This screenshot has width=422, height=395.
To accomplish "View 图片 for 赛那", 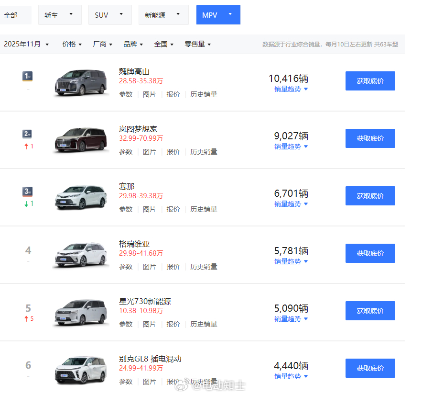I will pos(150,209).
